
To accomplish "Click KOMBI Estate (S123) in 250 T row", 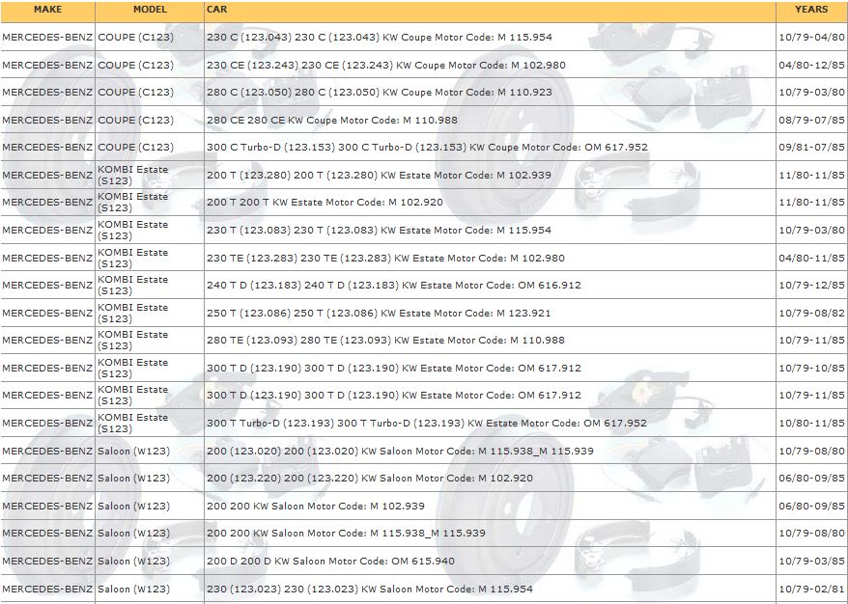I will (133, 314).
